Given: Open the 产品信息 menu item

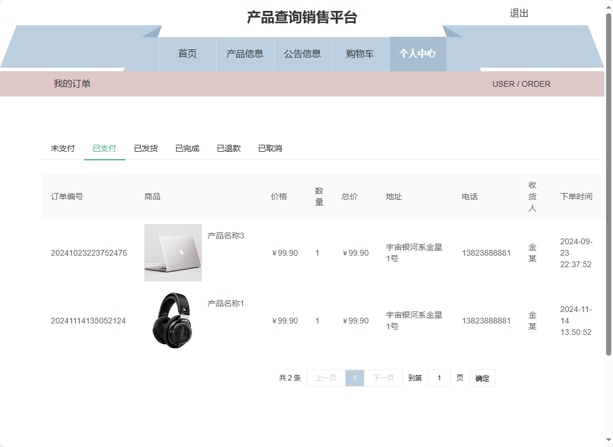Looking at the screenshot, I should pos(245,53).
